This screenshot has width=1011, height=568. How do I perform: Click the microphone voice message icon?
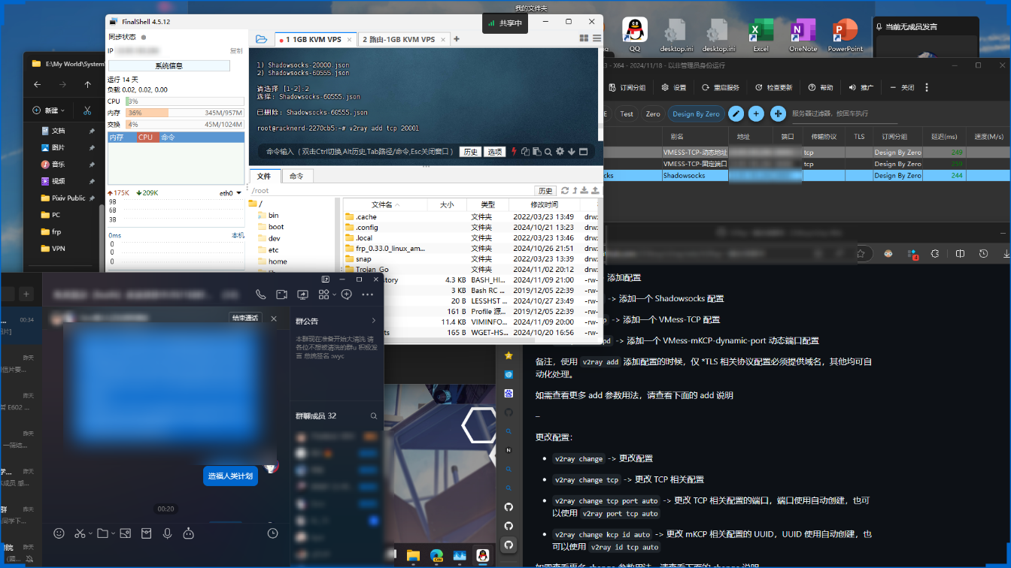coord(167,533)
